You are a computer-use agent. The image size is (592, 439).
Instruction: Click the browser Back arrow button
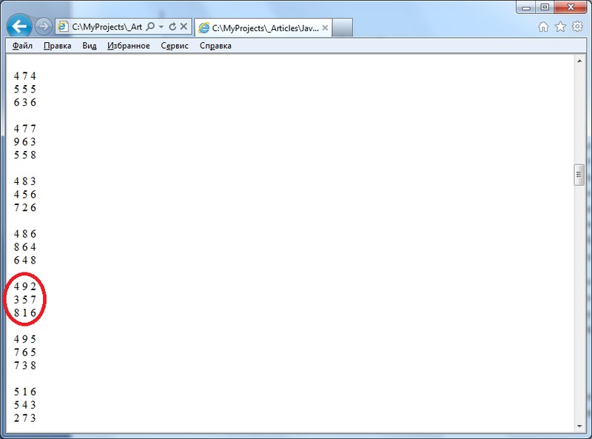[x=18, y=27]
